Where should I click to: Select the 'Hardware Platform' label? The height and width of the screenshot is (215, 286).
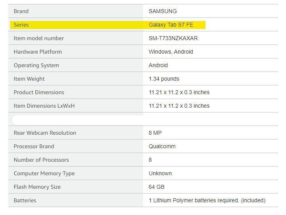coord(38,52)
